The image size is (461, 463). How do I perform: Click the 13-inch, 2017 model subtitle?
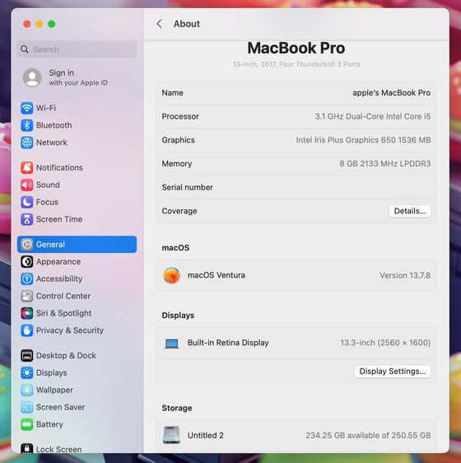296,64
